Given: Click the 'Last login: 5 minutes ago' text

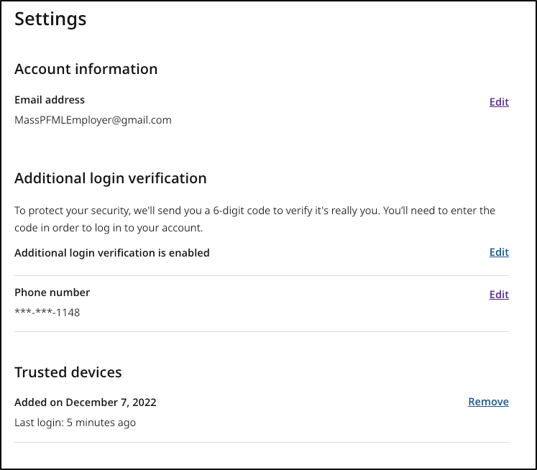Looking at the screenshot, I should pos(75,423).
